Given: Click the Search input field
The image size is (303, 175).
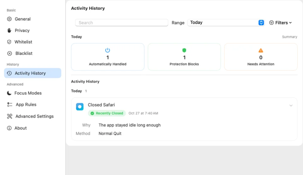Looking at the screenshot, I should click(122, 23).
